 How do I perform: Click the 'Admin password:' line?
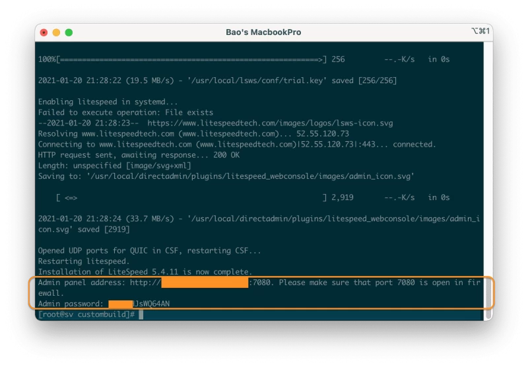[104, 304]
